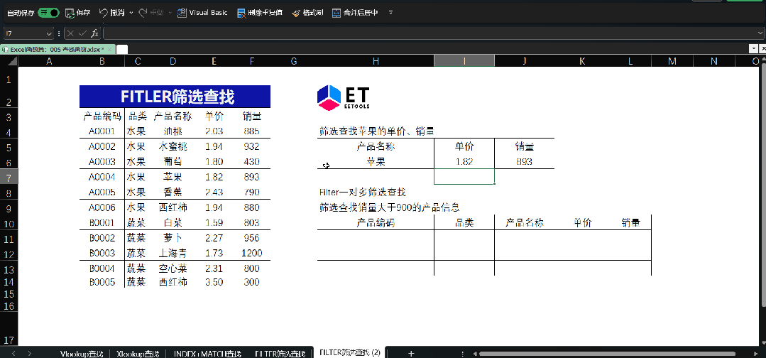This screenshot has width=766, height=358.
Task: Open the customize quick access toolbar dropdown
Action: point(390,13)
